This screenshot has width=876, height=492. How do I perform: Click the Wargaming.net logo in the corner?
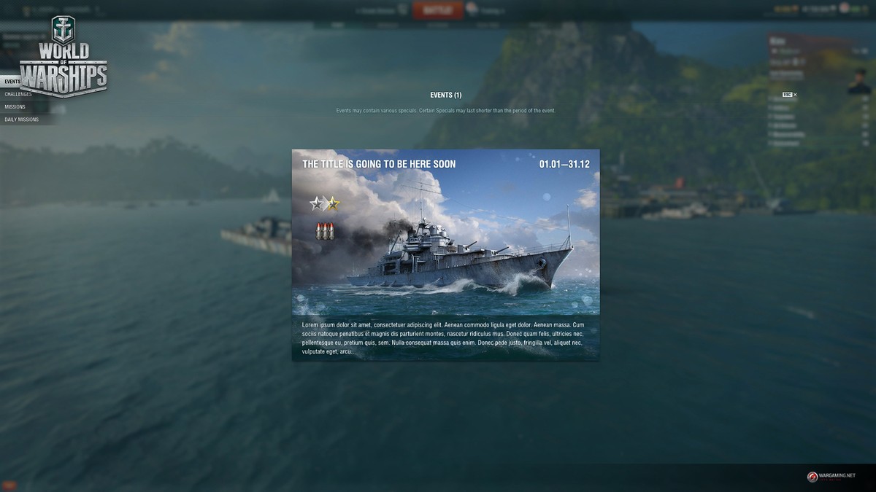pyautogui.click(x=831, y=477)
